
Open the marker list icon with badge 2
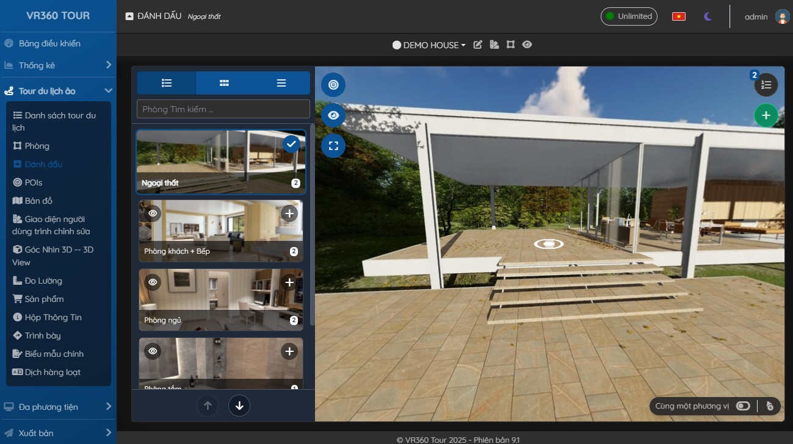pos(766,85)
